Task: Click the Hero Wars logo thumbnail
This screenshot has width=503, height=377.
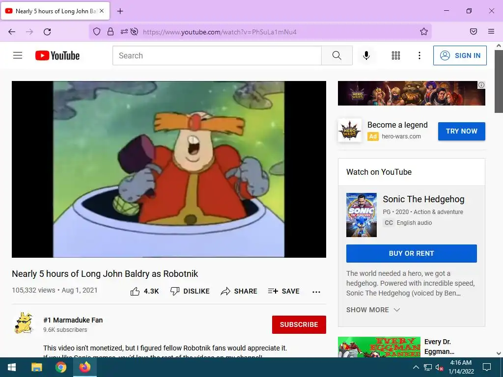Action: click(x=350, y=131)
